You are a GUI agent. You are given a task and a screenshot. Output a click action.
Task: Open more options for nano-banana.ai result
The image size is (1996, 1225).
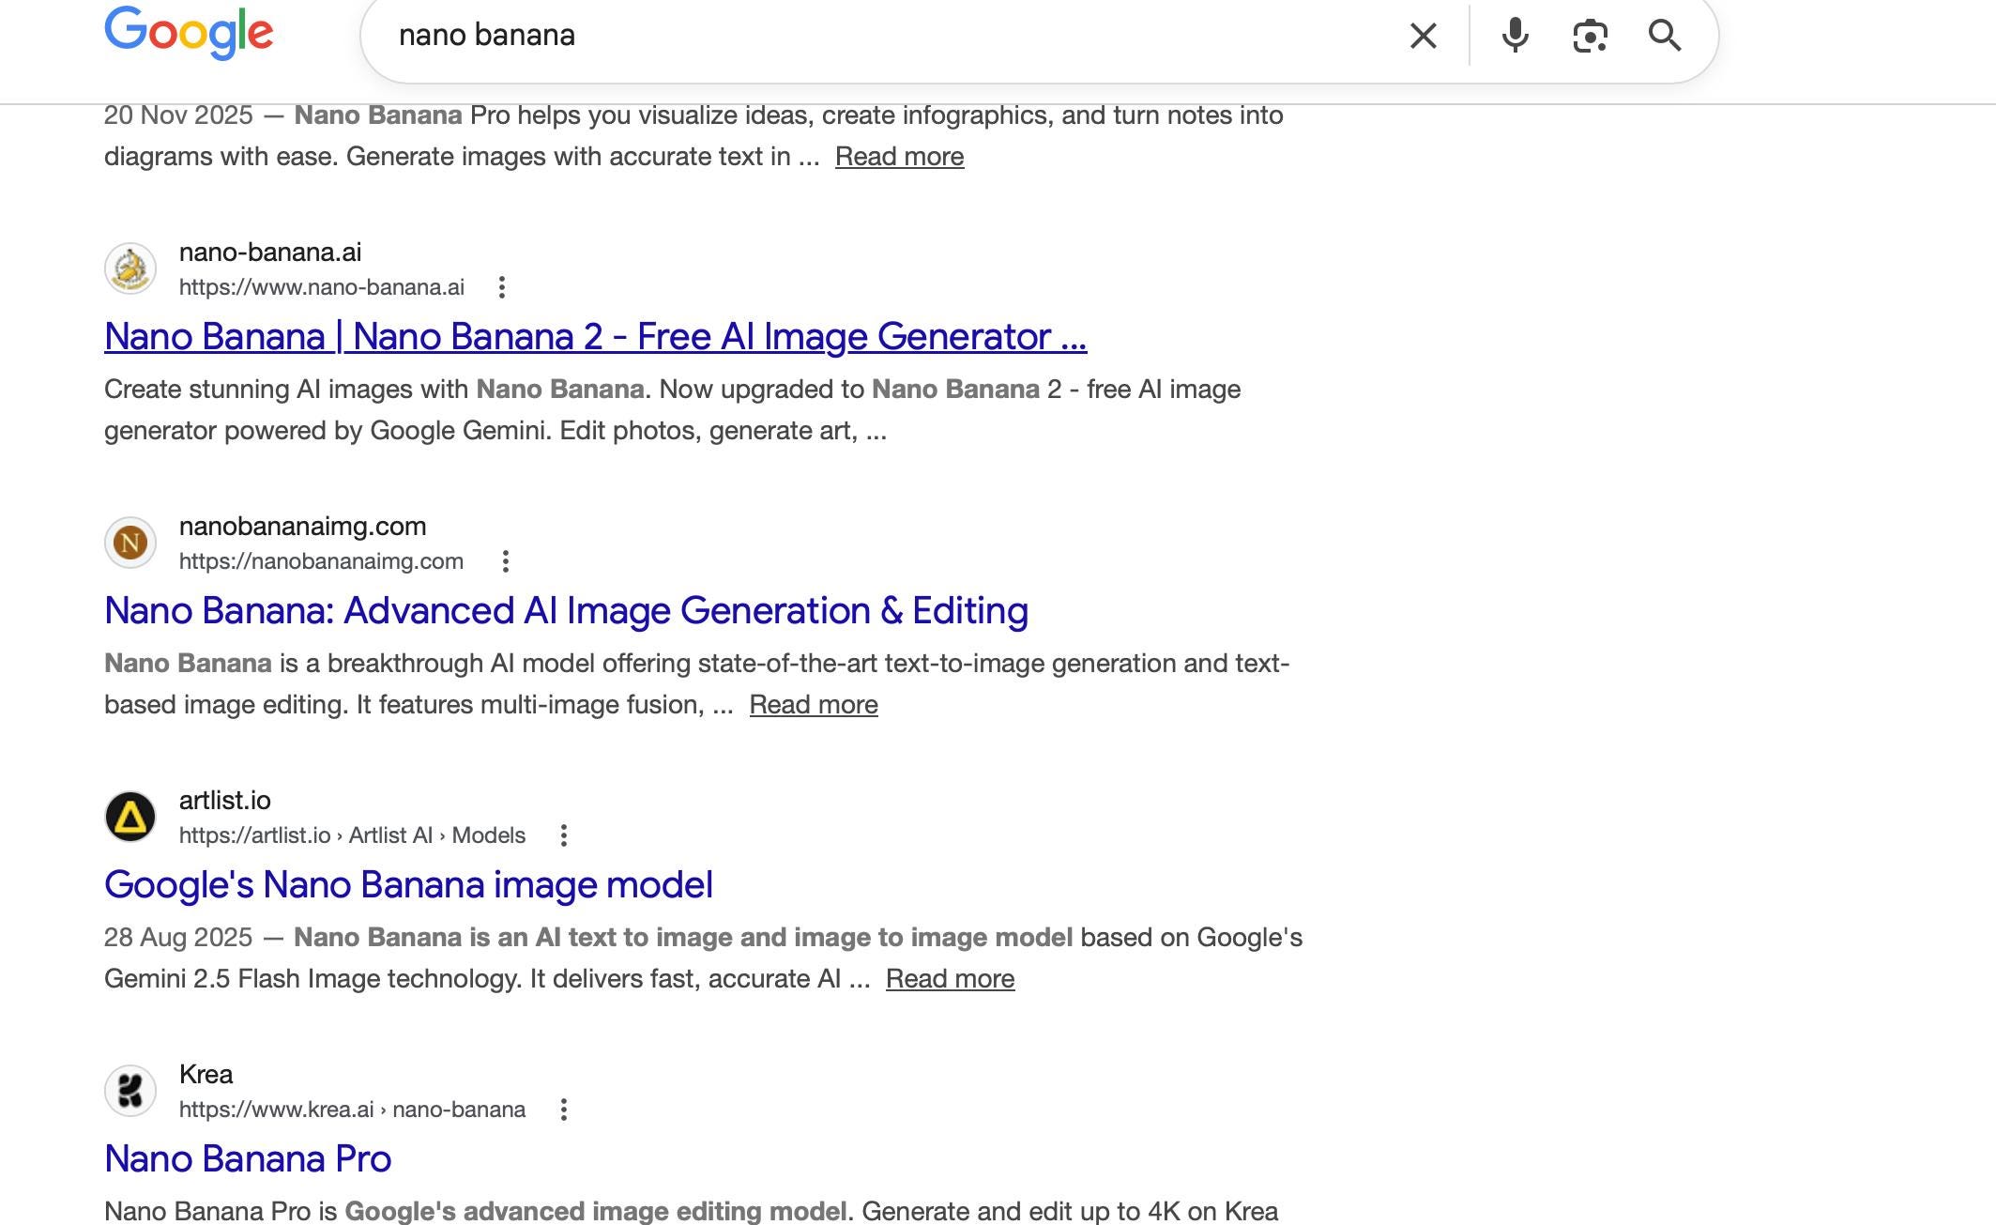pyautogui.click(x=502, y=287)
